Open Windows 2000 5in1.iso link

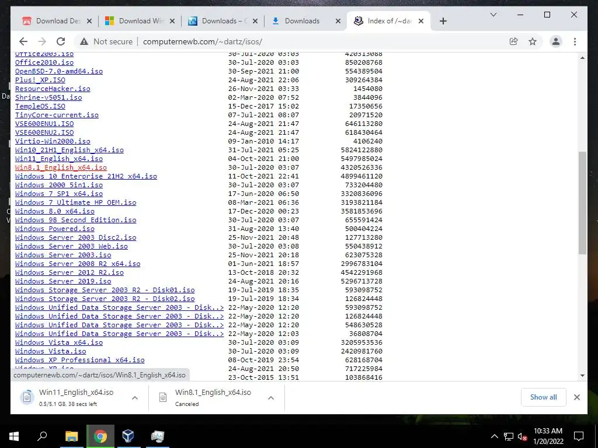pos(59,185)
